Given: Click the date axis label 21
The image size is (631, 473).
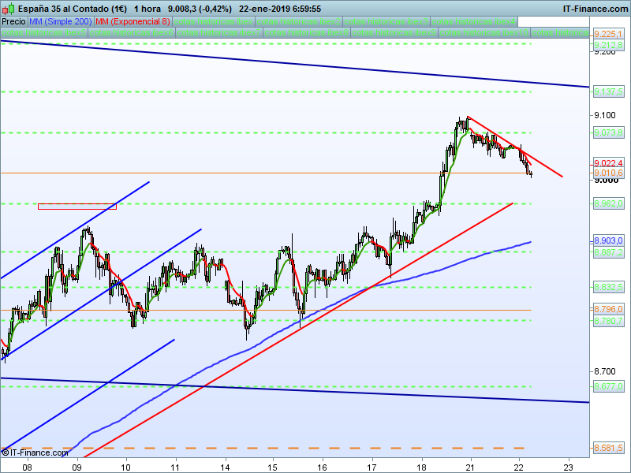Looking at the screenshot, I should coord(469,467).
